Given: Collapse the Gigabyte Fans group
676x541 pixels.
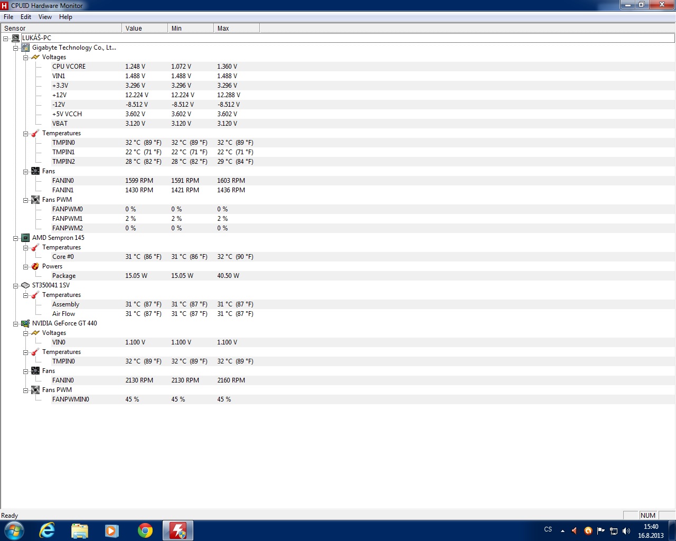Looking at the screenshot, I should 25,172.
